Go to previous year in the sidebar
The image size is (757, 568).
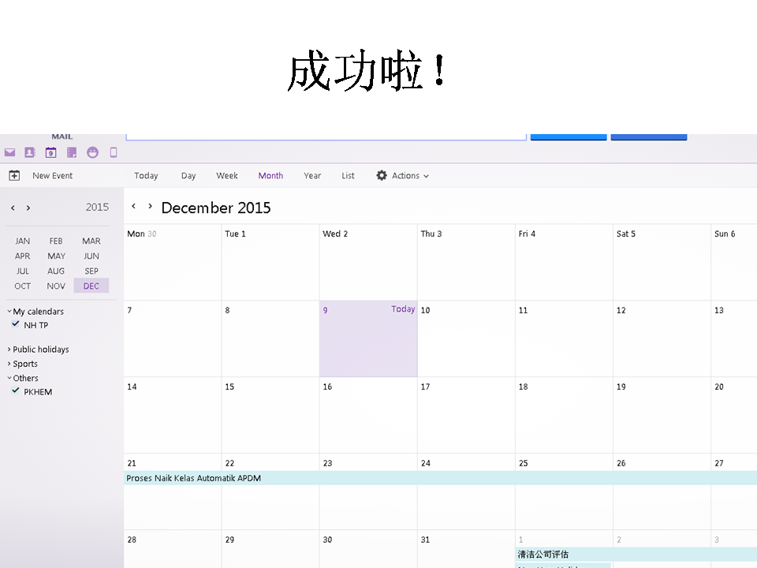tap(13, 207)
